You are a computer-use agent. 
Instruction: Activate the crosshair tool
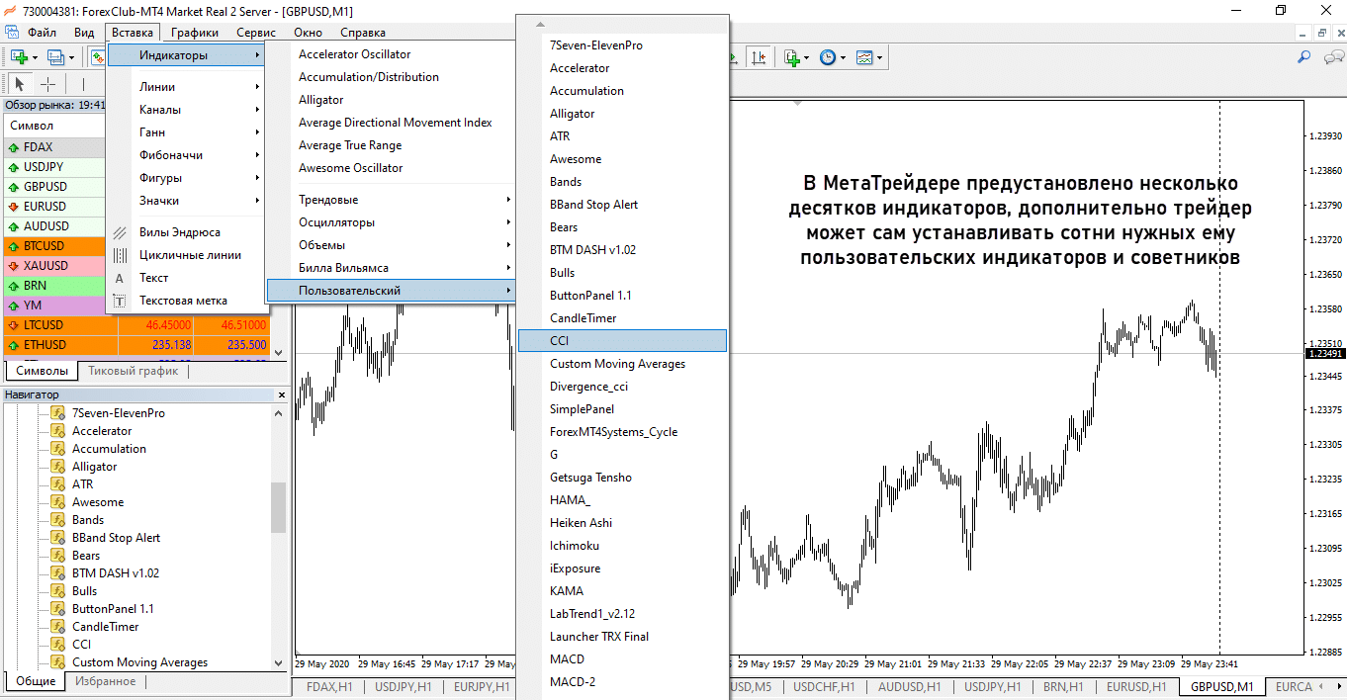coord(47,84)
